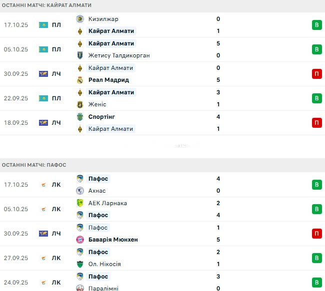
Task: Open the Спортінг team link
Action: [101, 117]
